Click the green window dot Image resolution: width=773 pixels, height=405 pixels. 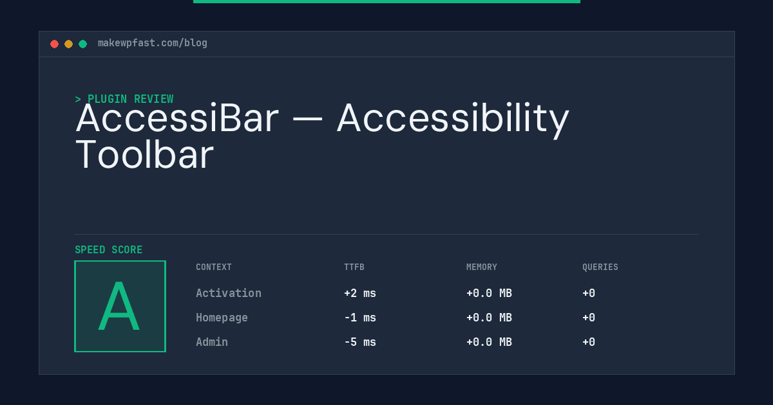tap(82, 44)
